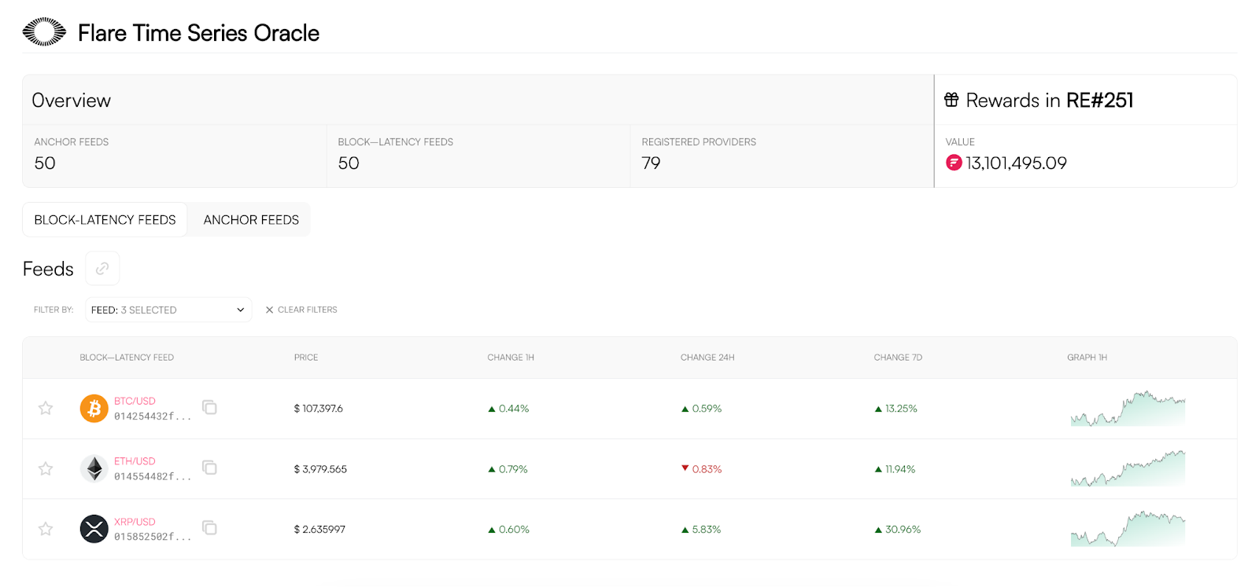This screenshot has width=1259, height=587.
Task: Click the XRP/USD 1H graph
Action: [1128, 529]
